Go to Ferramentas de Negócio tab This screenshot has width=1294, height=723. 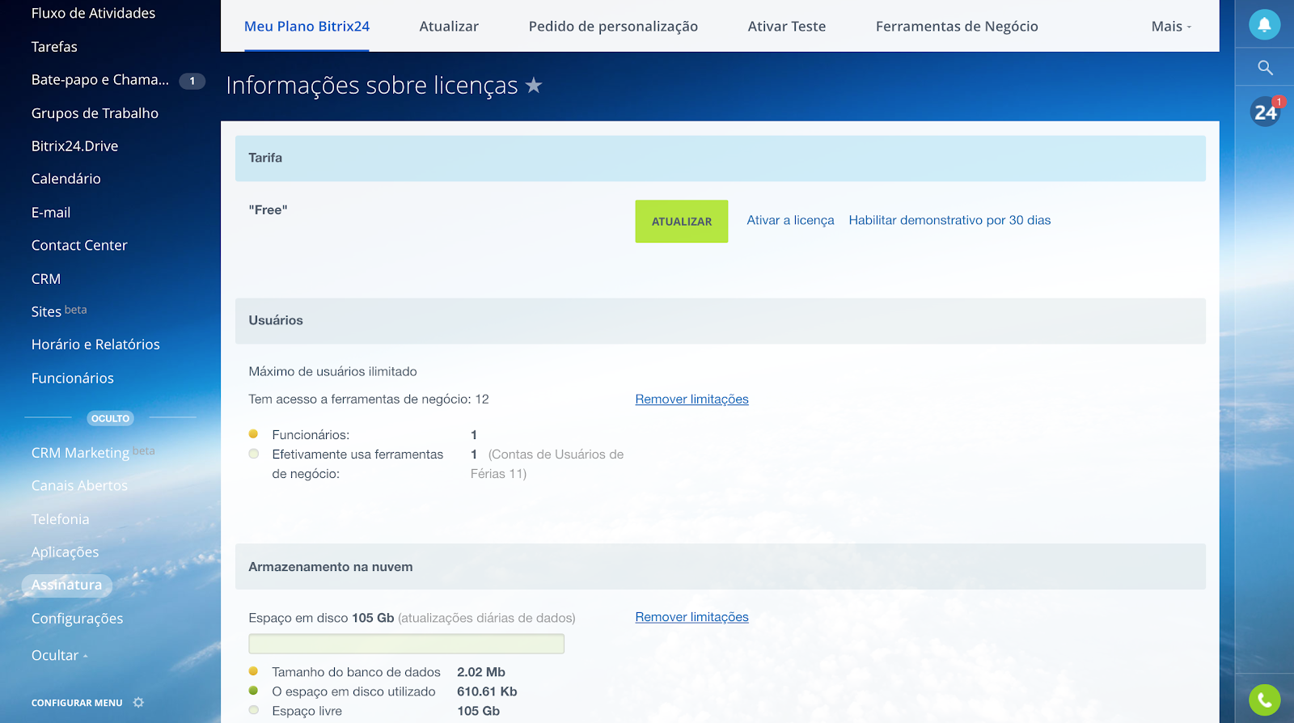coord(957,27)
